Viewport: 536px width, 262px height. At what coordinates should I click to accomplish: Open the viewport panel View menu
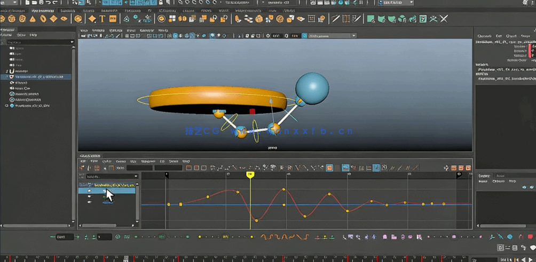[84, 30]
